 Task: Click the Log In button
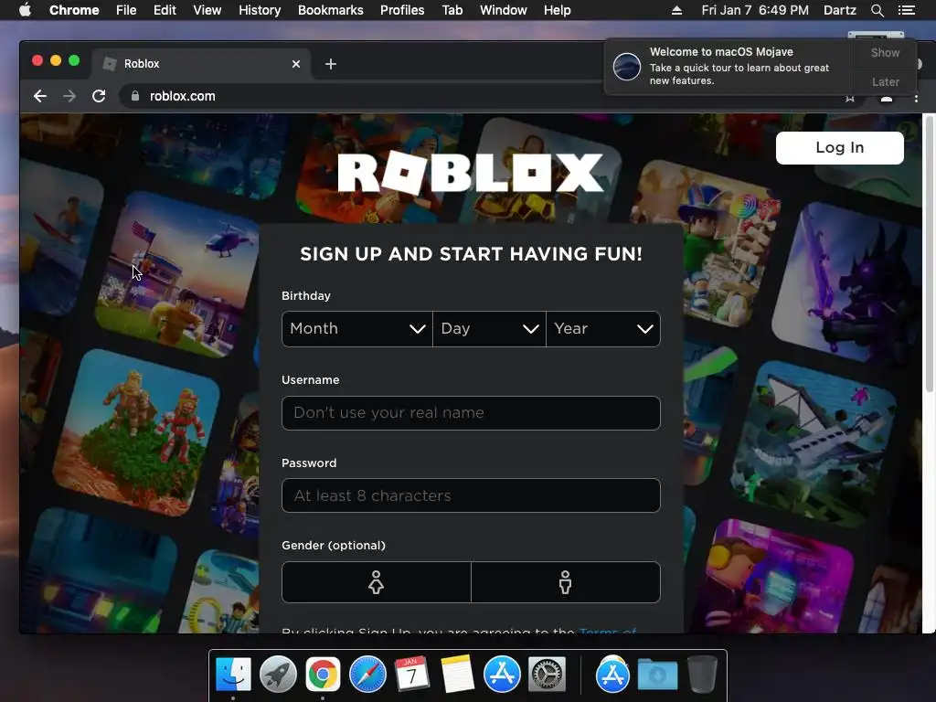coord(839,147)
